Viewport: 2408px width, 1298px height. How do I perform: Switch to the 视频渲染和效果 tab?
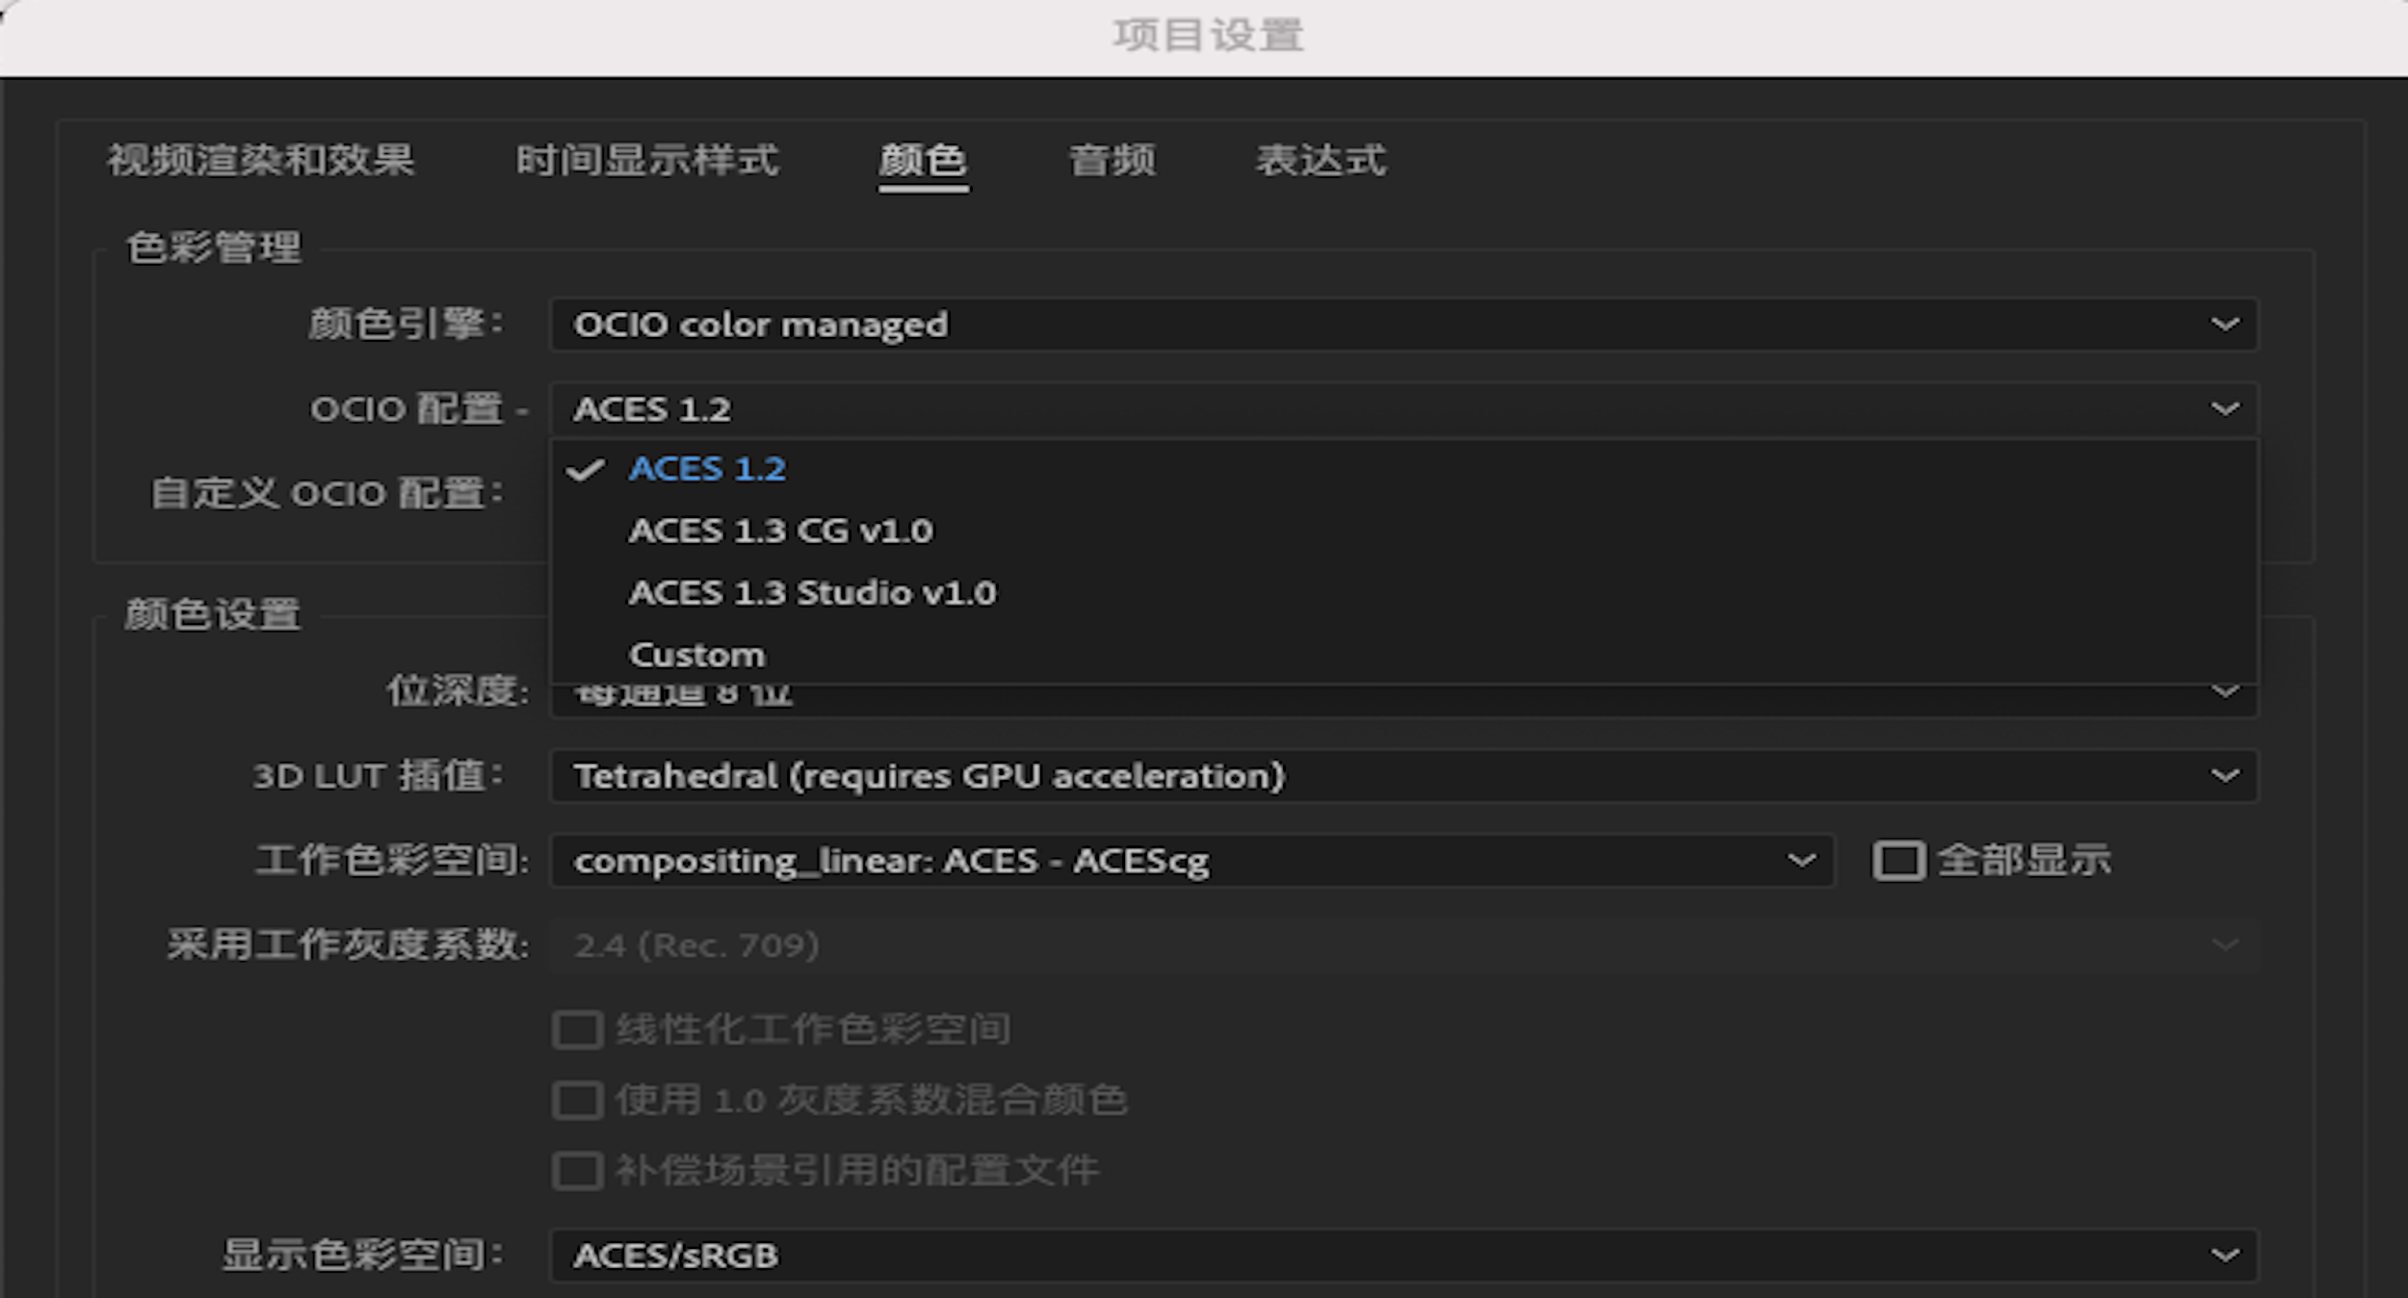[262, 161]
